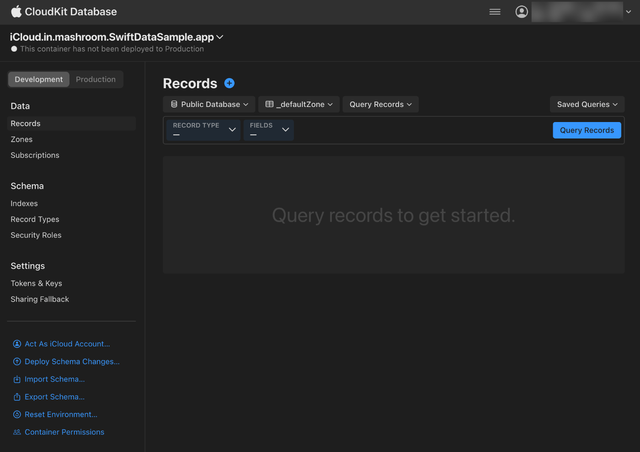The height and width of the screenshot is (452, 640).
Task: Select Records in the Data section
Action: (71, 123)
